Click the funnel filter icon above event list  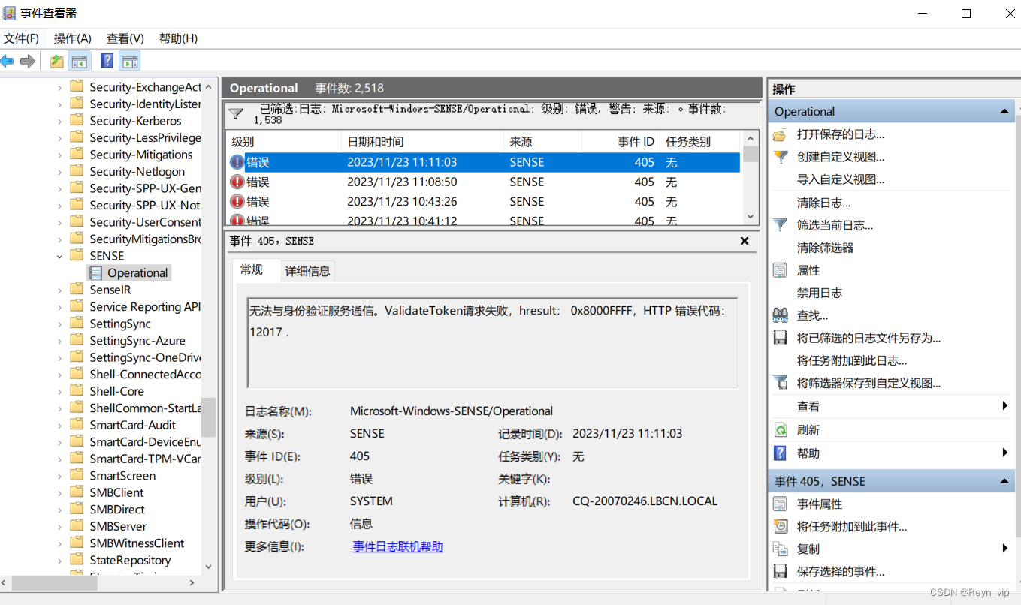coord(236,114)
